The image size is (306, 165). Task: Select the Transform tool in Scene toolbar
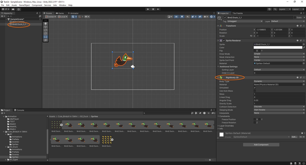[46, 40]
